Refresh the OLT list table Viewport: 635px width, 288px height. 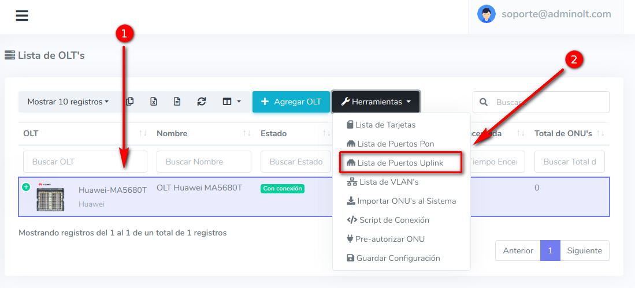(x=201, y=102)
